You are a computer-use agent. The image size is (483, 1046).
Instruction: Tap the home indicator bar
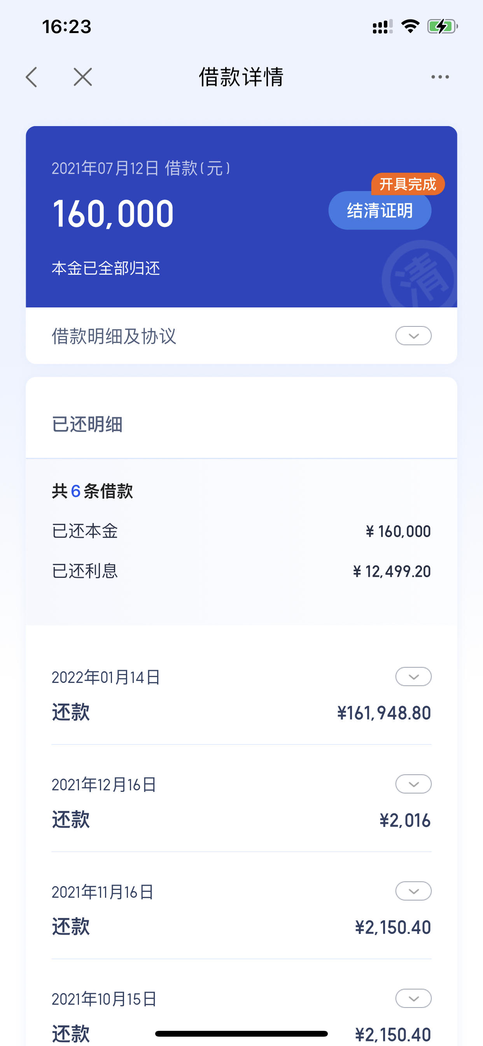pyautogui.click(x=241, y=1034)
